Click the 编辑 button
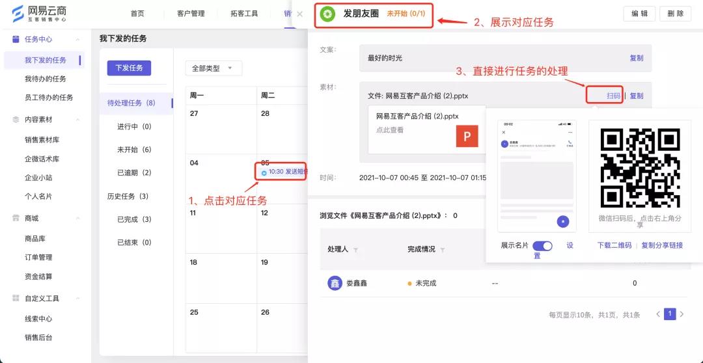This screenshot has height=363, width=703. [639, 14]
